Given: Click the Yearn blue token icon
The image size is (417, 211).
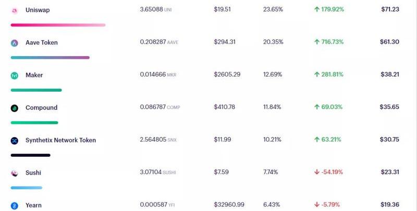Looking at the screenshot, I should (x=15, y=205).
